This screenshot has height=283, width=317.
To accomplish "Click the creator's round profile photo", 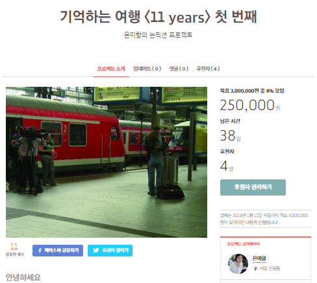I will click(x=238, y=264).
